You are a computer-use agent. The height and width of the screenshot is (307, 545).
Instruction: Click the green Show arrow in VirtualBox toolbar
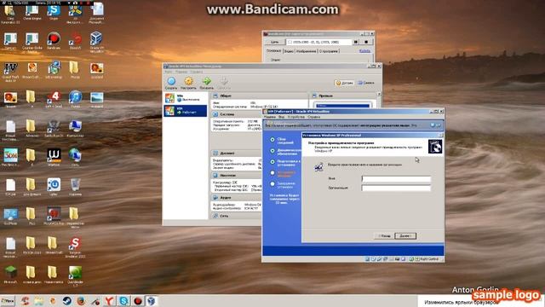pyautogui.click(x=206, y=84)
